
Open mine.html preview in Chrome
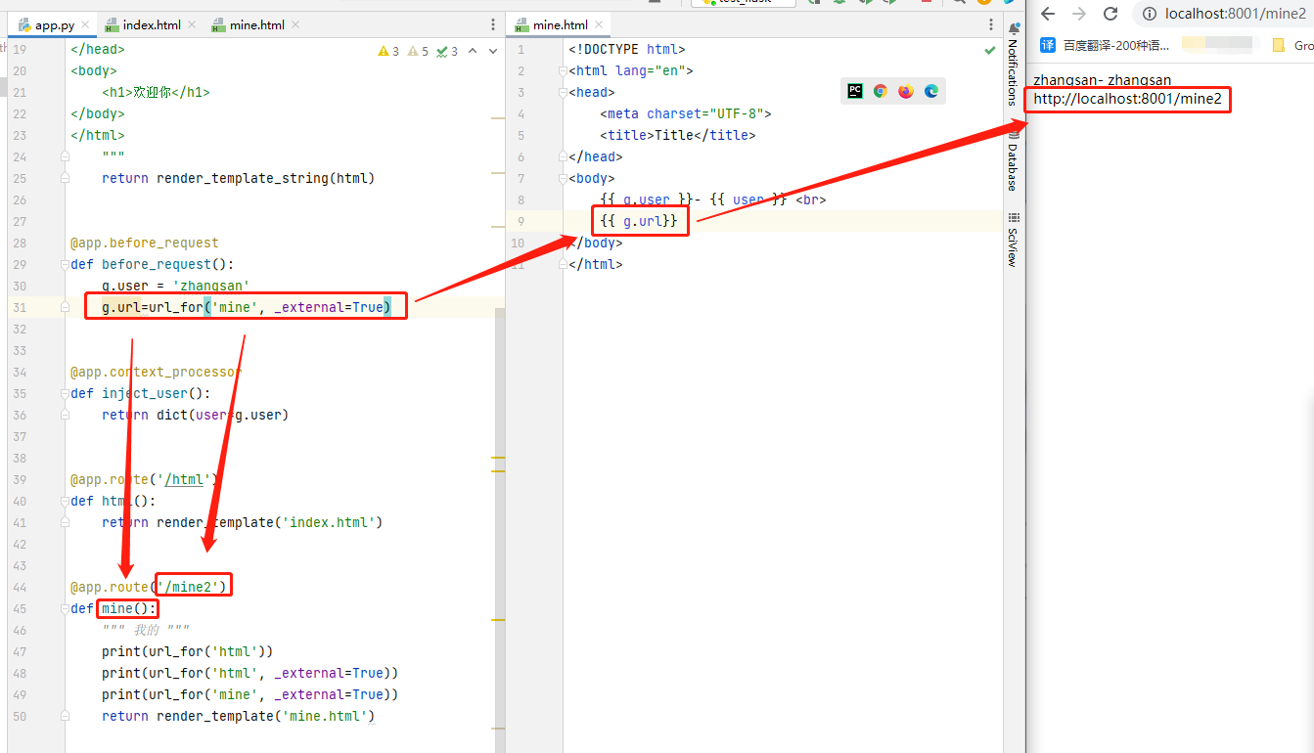881,91
